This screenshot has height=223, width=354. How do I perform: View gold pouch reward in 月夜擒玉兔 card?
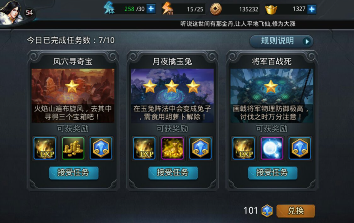click(172, 149)
